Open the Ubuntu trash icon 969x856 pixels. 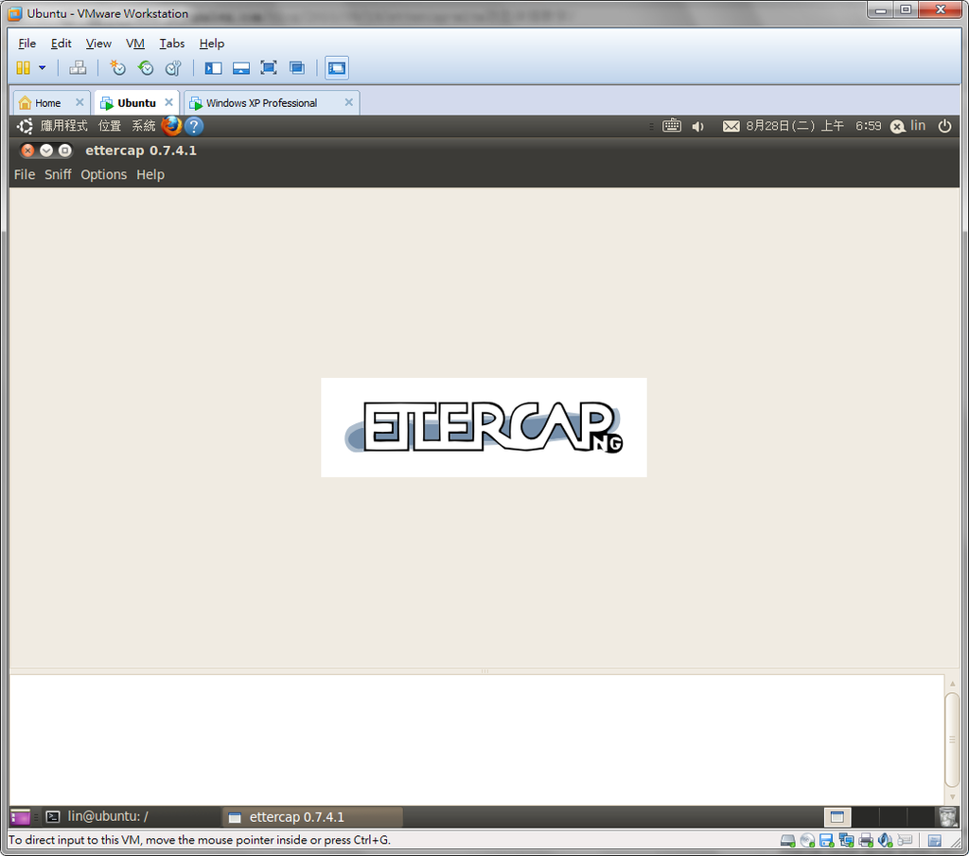tap(947, 817)
